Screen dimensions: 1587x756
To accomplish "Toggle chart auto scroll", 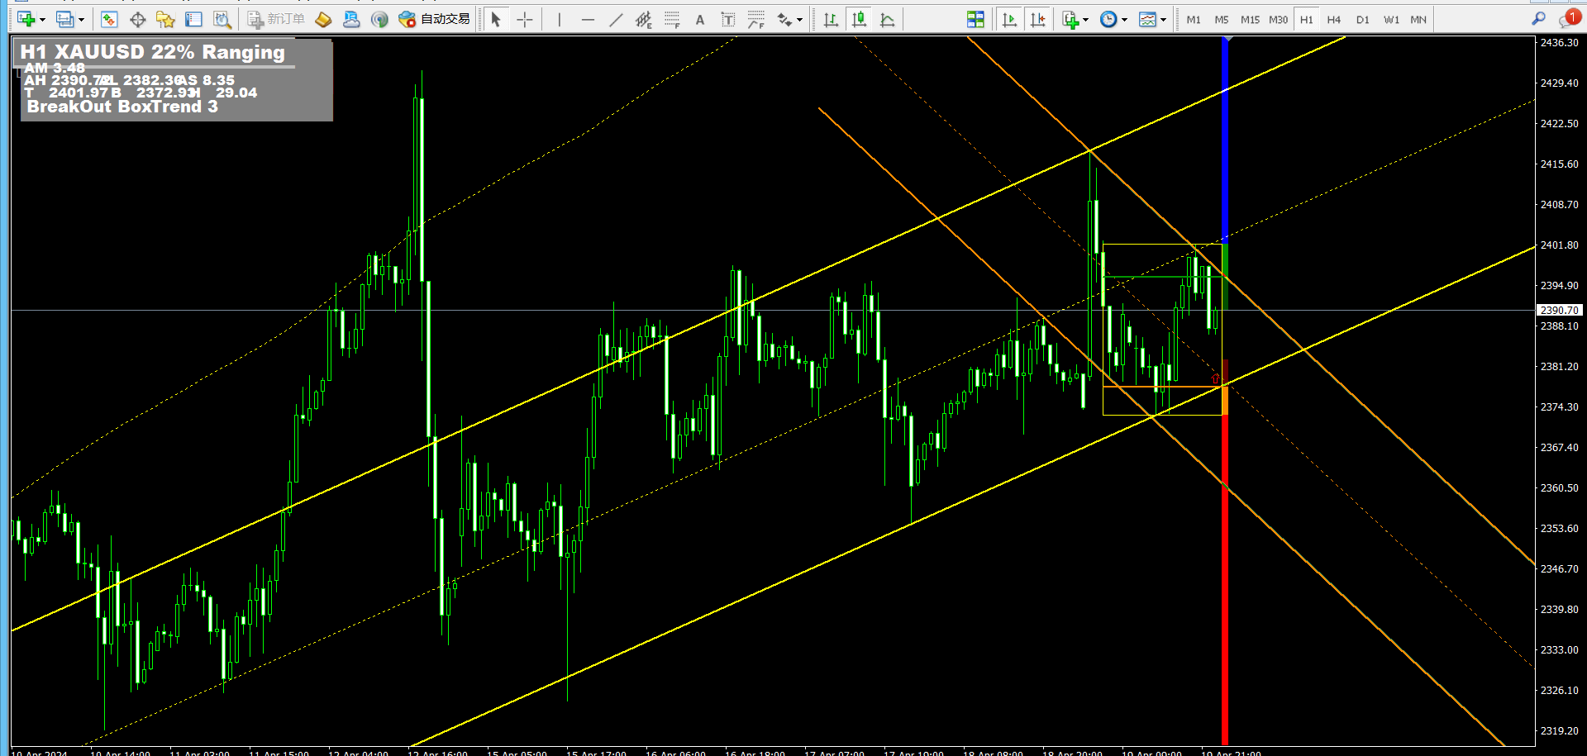I will 1009,19.
